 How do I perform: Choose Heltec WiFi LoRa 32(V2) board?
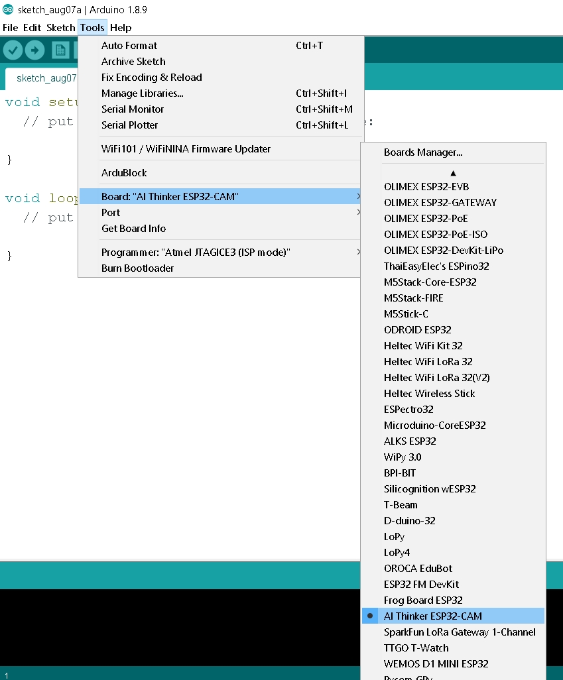(x=437, y=378)
